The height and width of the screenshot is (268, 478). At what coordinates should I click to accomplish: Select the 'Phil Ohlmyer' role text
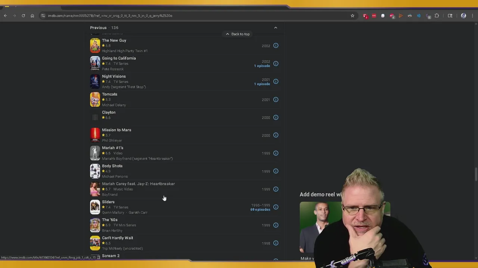112,141
